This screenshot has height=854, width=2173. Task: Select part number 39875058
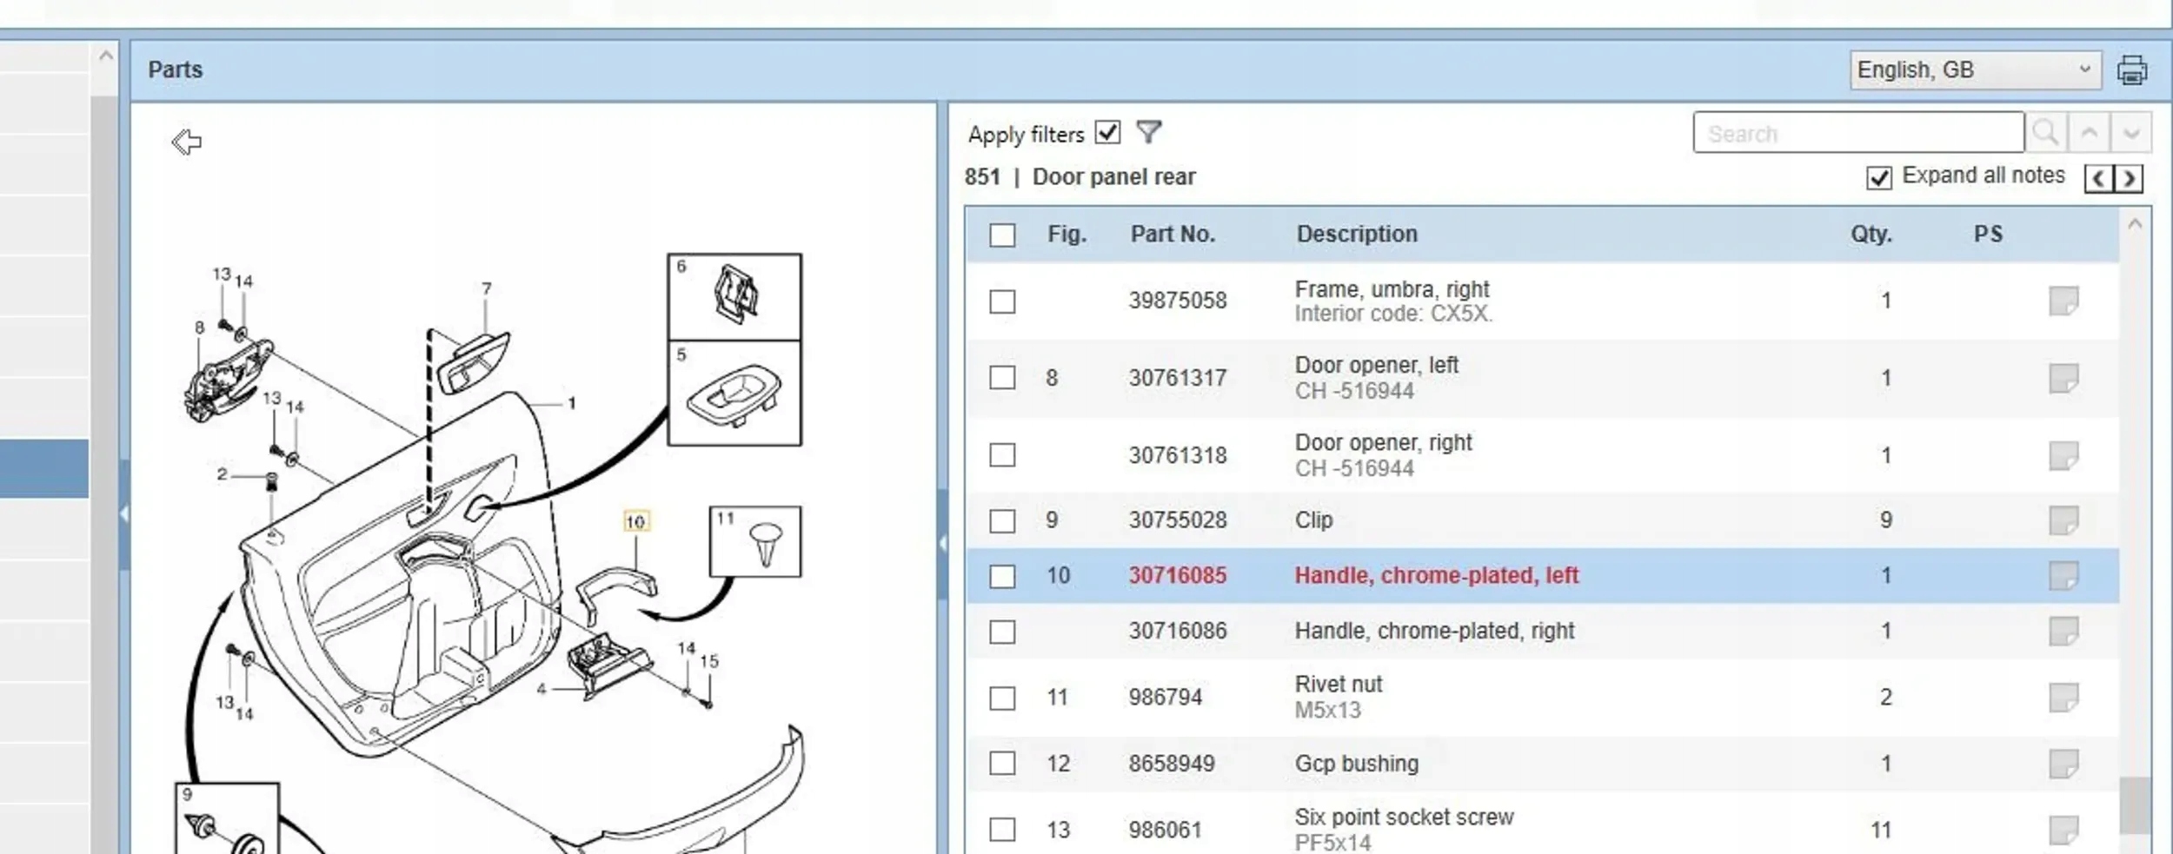click(1178, 301)
